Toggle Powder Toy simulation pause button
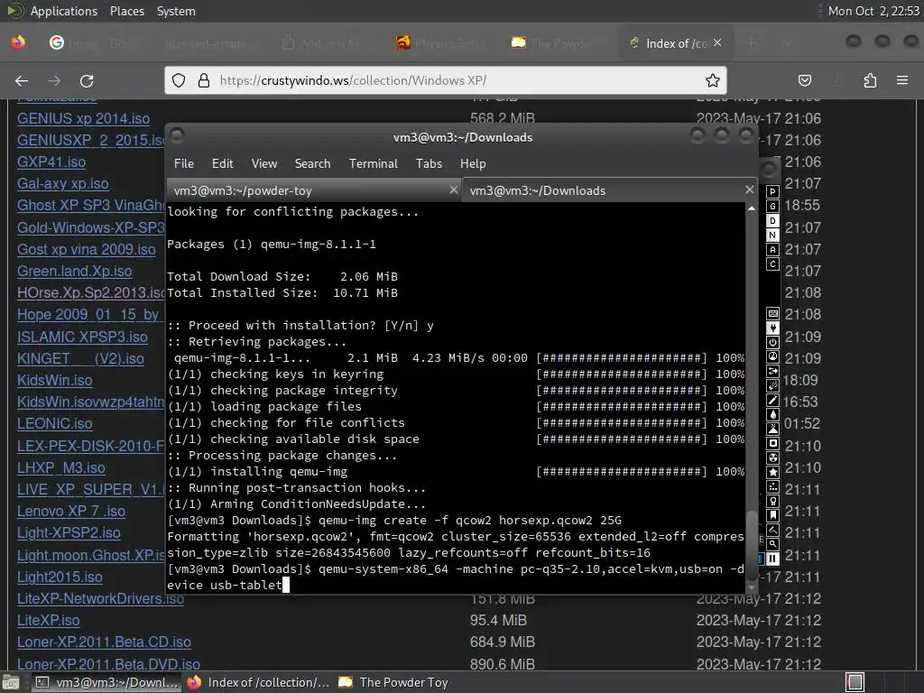 [772, 558]
